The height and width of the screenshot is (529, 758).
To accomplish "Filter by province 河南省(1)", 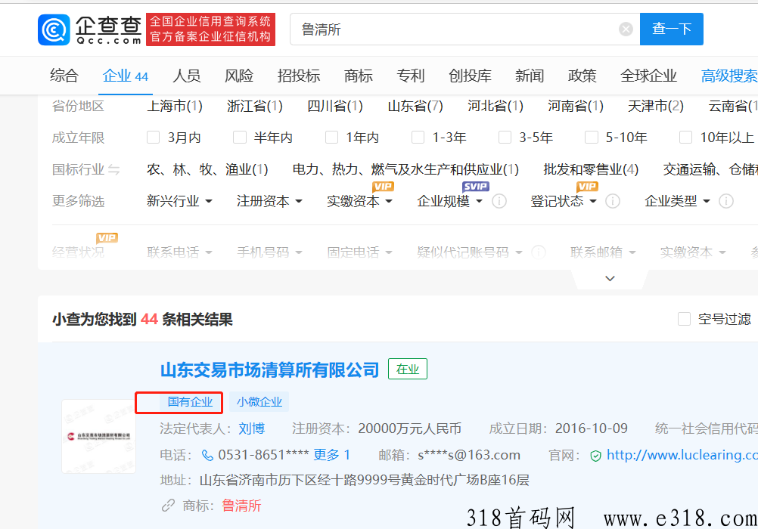I will (576, 106).
